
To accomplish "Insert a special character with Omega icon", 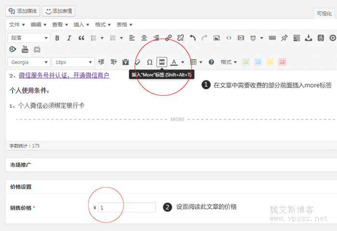I will (x=150, y=62).
